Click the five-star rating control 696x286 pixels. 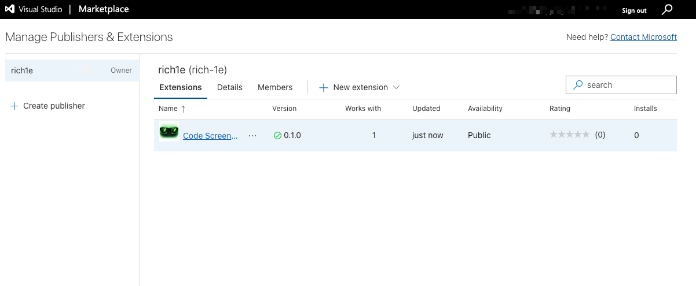point(569,135)
